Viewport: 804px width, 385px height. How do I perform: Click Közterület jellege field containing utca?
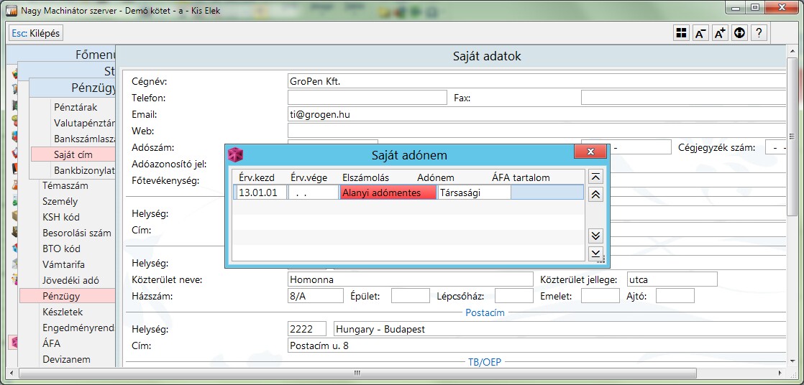pyautogui.click(x=672, y=279)
